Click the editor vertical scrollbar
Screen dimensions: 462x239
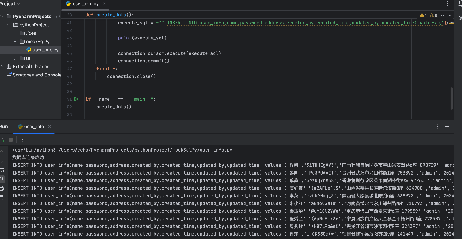[x=452, y=99]
